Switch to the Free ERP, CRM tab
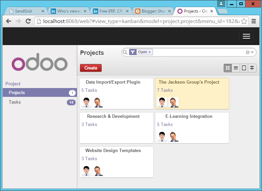This screenshot has width=262, height=191. tap(111, 11)
